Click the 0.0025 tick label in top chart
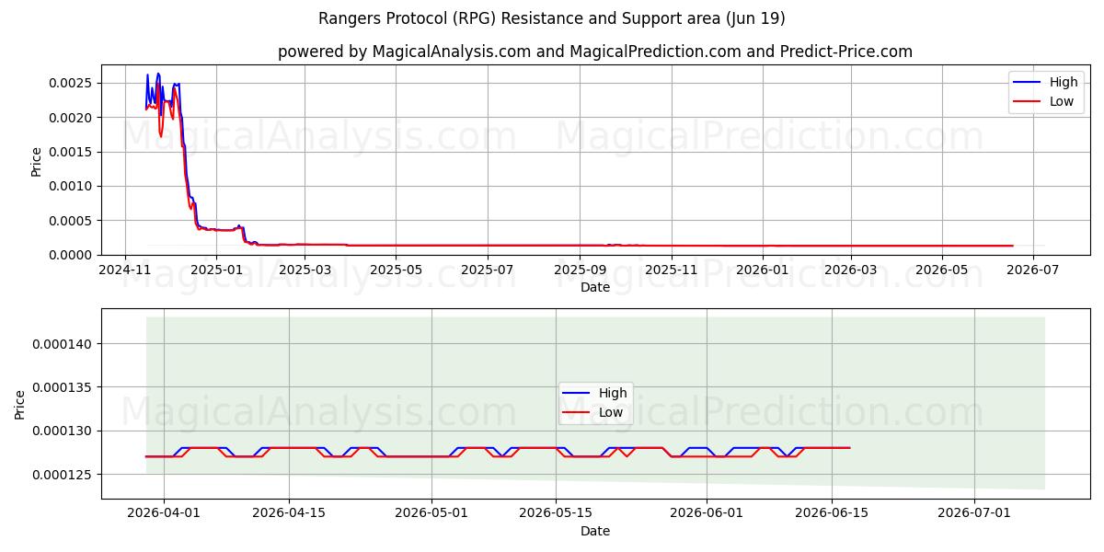This screenshot has height=552, width=1104. [x=72, y=83]
